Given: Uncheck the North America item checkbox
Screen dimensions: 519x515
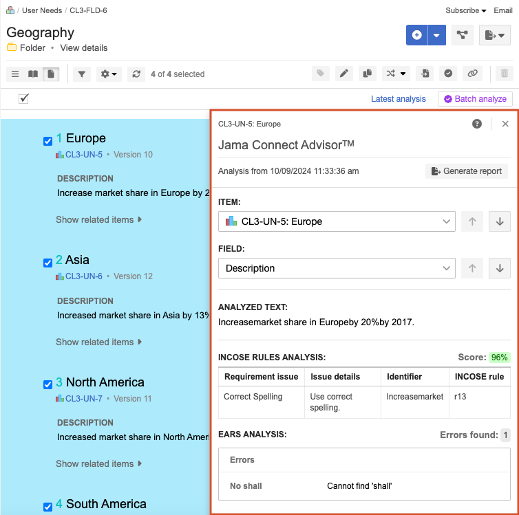Looking at the screenshot, I should click(47, 384).
